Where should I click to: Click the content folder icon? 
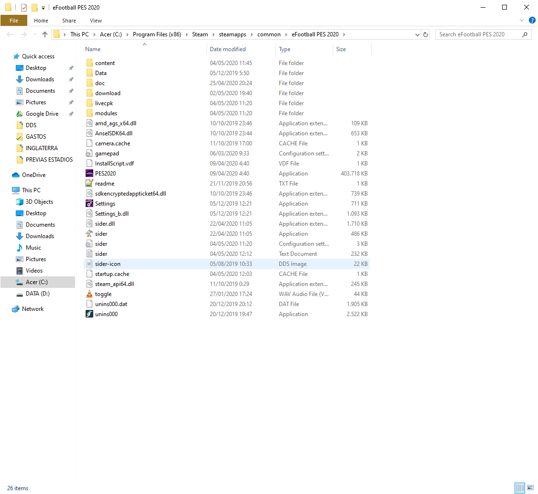click(x=89, y=63)
